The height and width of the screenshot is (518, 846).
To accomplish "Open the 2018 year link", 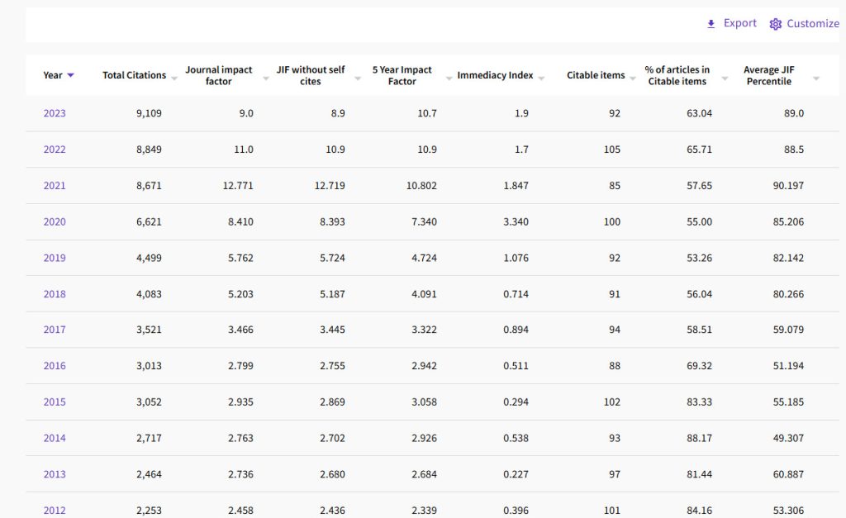I will click(x=55, y=294).
